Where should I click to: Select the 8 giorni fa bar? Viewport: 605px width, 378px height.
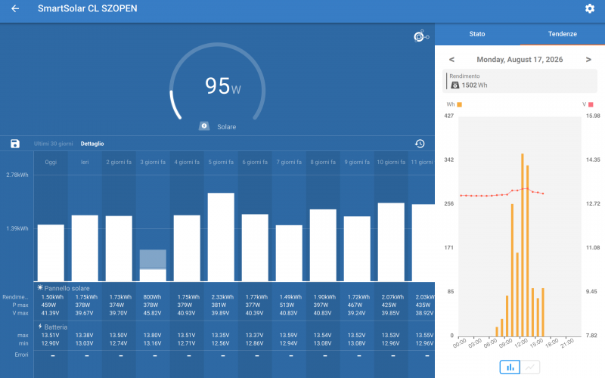tap(323, 245)
